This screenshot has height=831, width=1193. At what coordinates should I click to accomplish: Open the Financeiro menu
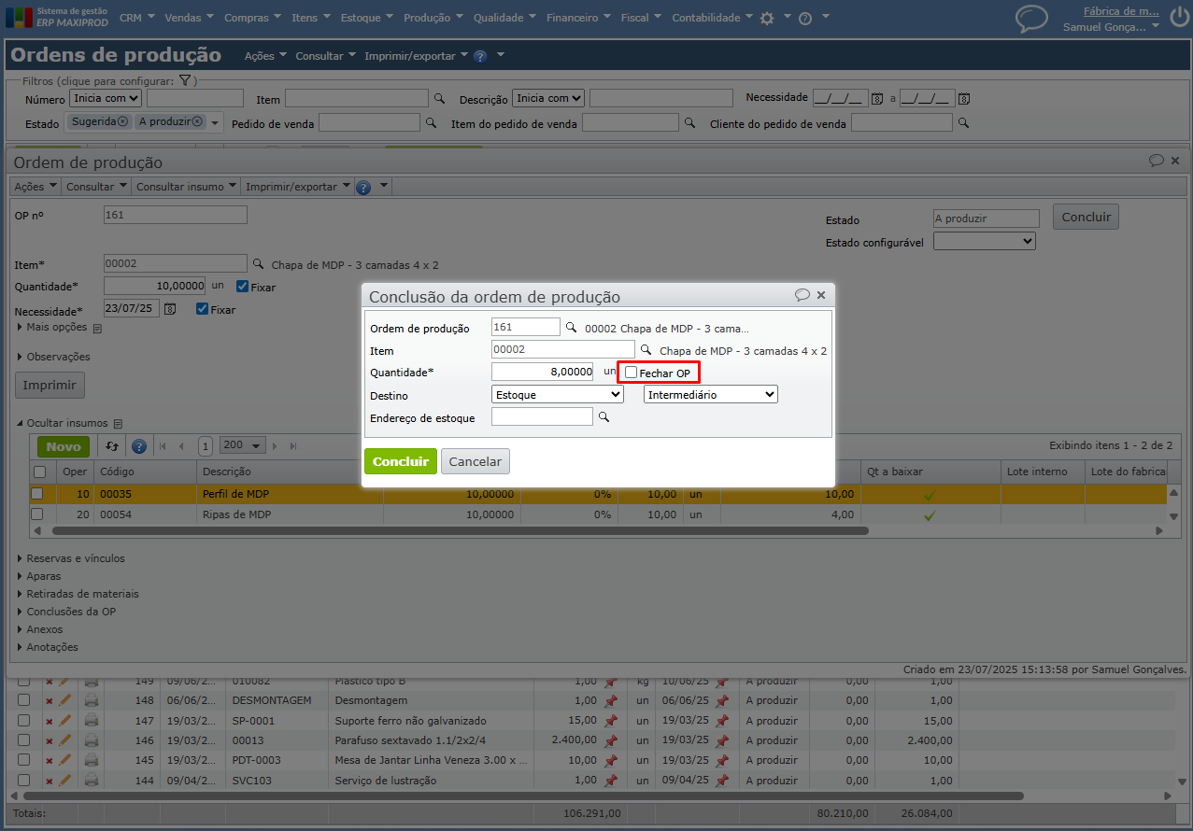tap(578, 18)
